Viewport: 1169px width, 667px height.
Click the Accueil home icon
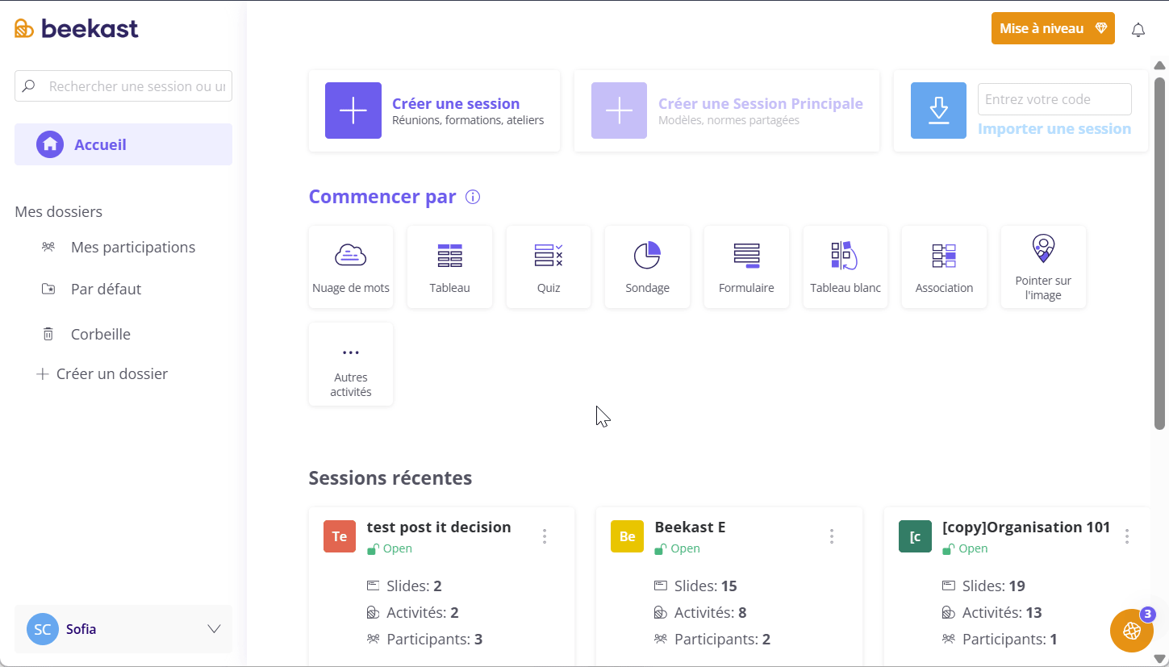50,144
